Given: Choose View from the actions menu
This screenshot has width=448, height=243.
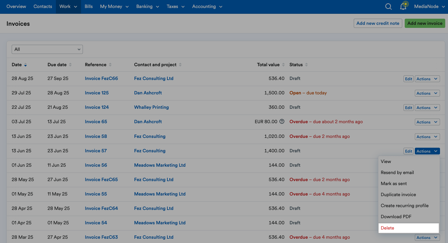Looking at the screenshot, I should coord(409,161).
